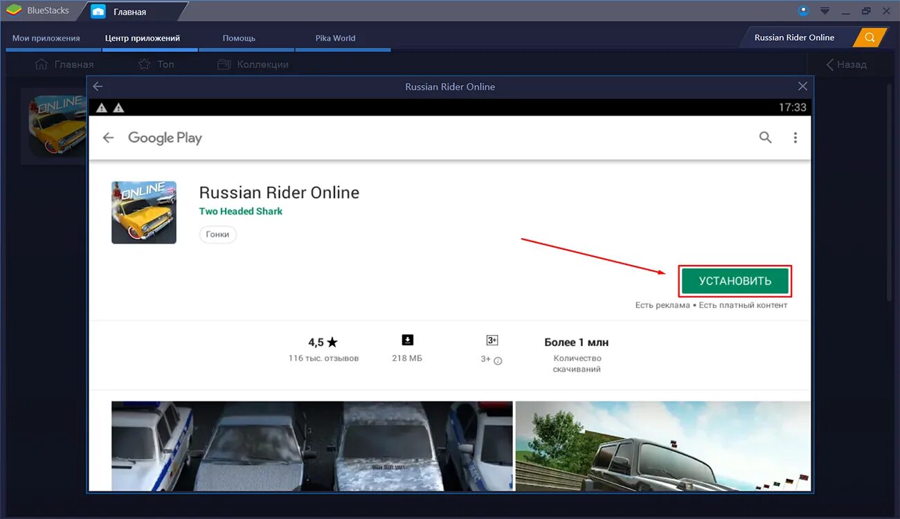Restore down the BlueStacks window
900x519 pixels.
coord(866,10)
